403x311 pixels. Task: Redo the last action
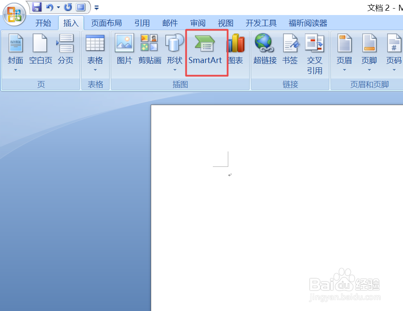[x=68, y=7]
